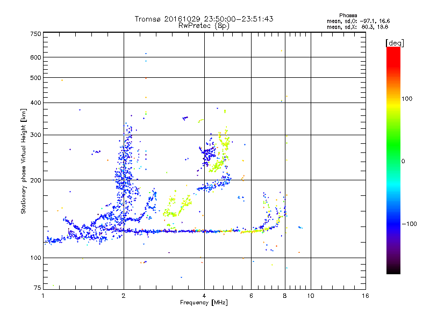Click the 'Phases' header text
The width and height of the screenshot is (430, 322).
pos(348,16)
